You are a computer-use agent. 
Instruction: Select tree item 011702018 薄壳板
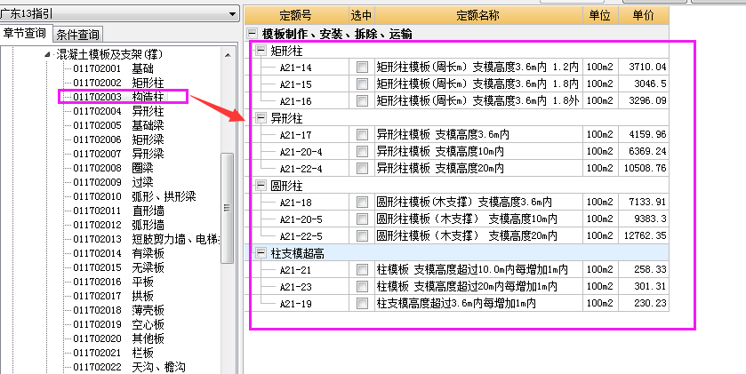[118, 310]
